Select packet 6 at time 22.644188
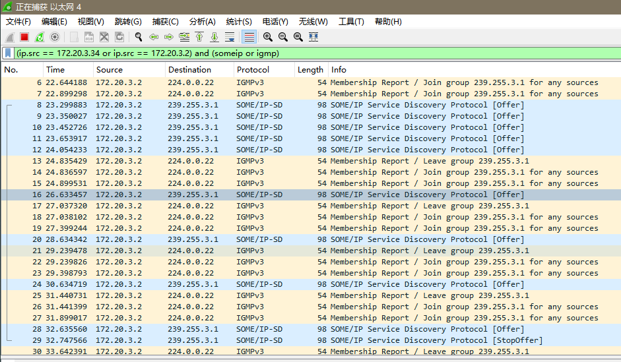621x362 pixels. point(311,82)
